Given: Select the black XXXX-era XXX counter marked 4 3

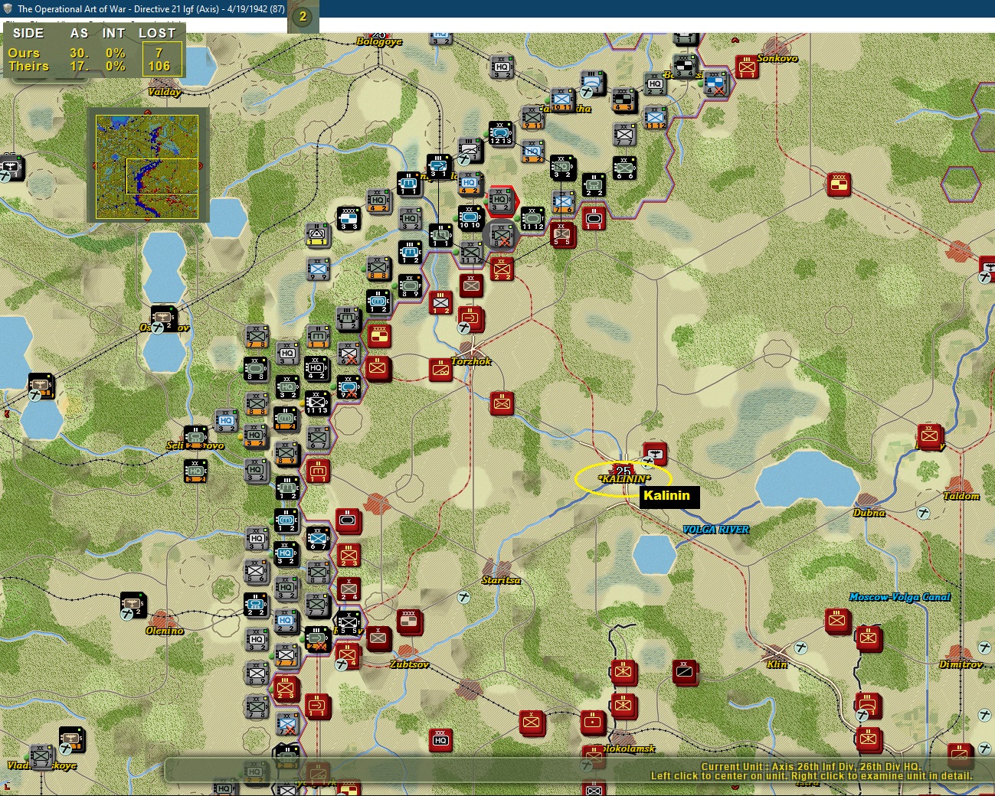Looking at the screenshot, I should 624,100.
